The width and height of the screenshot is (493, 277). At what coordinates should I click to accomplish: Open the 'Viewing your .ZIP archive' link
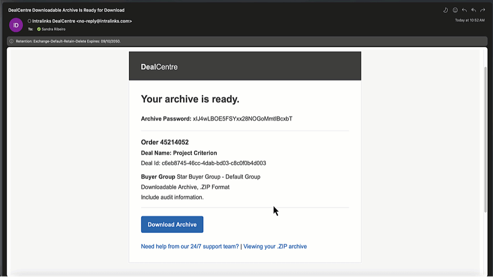coord(275,247)
